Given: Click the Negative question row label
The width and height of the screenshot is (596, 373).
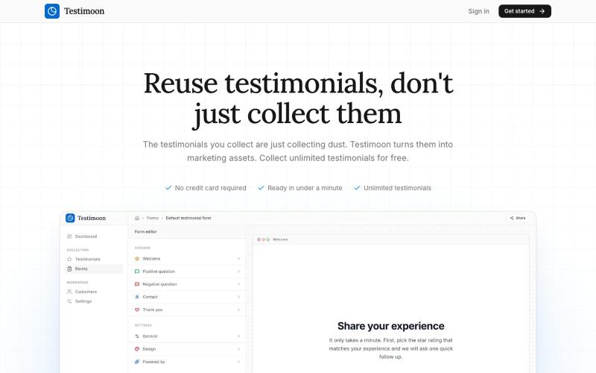Looking at the screenshot, I should coord(159,284).
